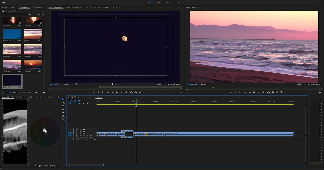Viewport: 324px width, 170px height.
Task: Open the メタデータ tab
Action: click(116, 7)
